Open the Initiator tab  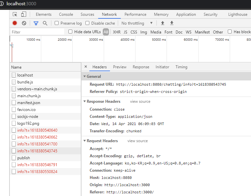(162, 67)
